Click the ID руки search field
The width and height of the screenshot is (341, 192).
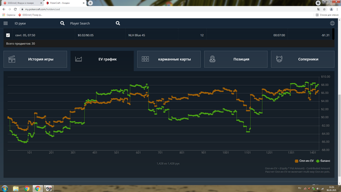coord(36,23)
